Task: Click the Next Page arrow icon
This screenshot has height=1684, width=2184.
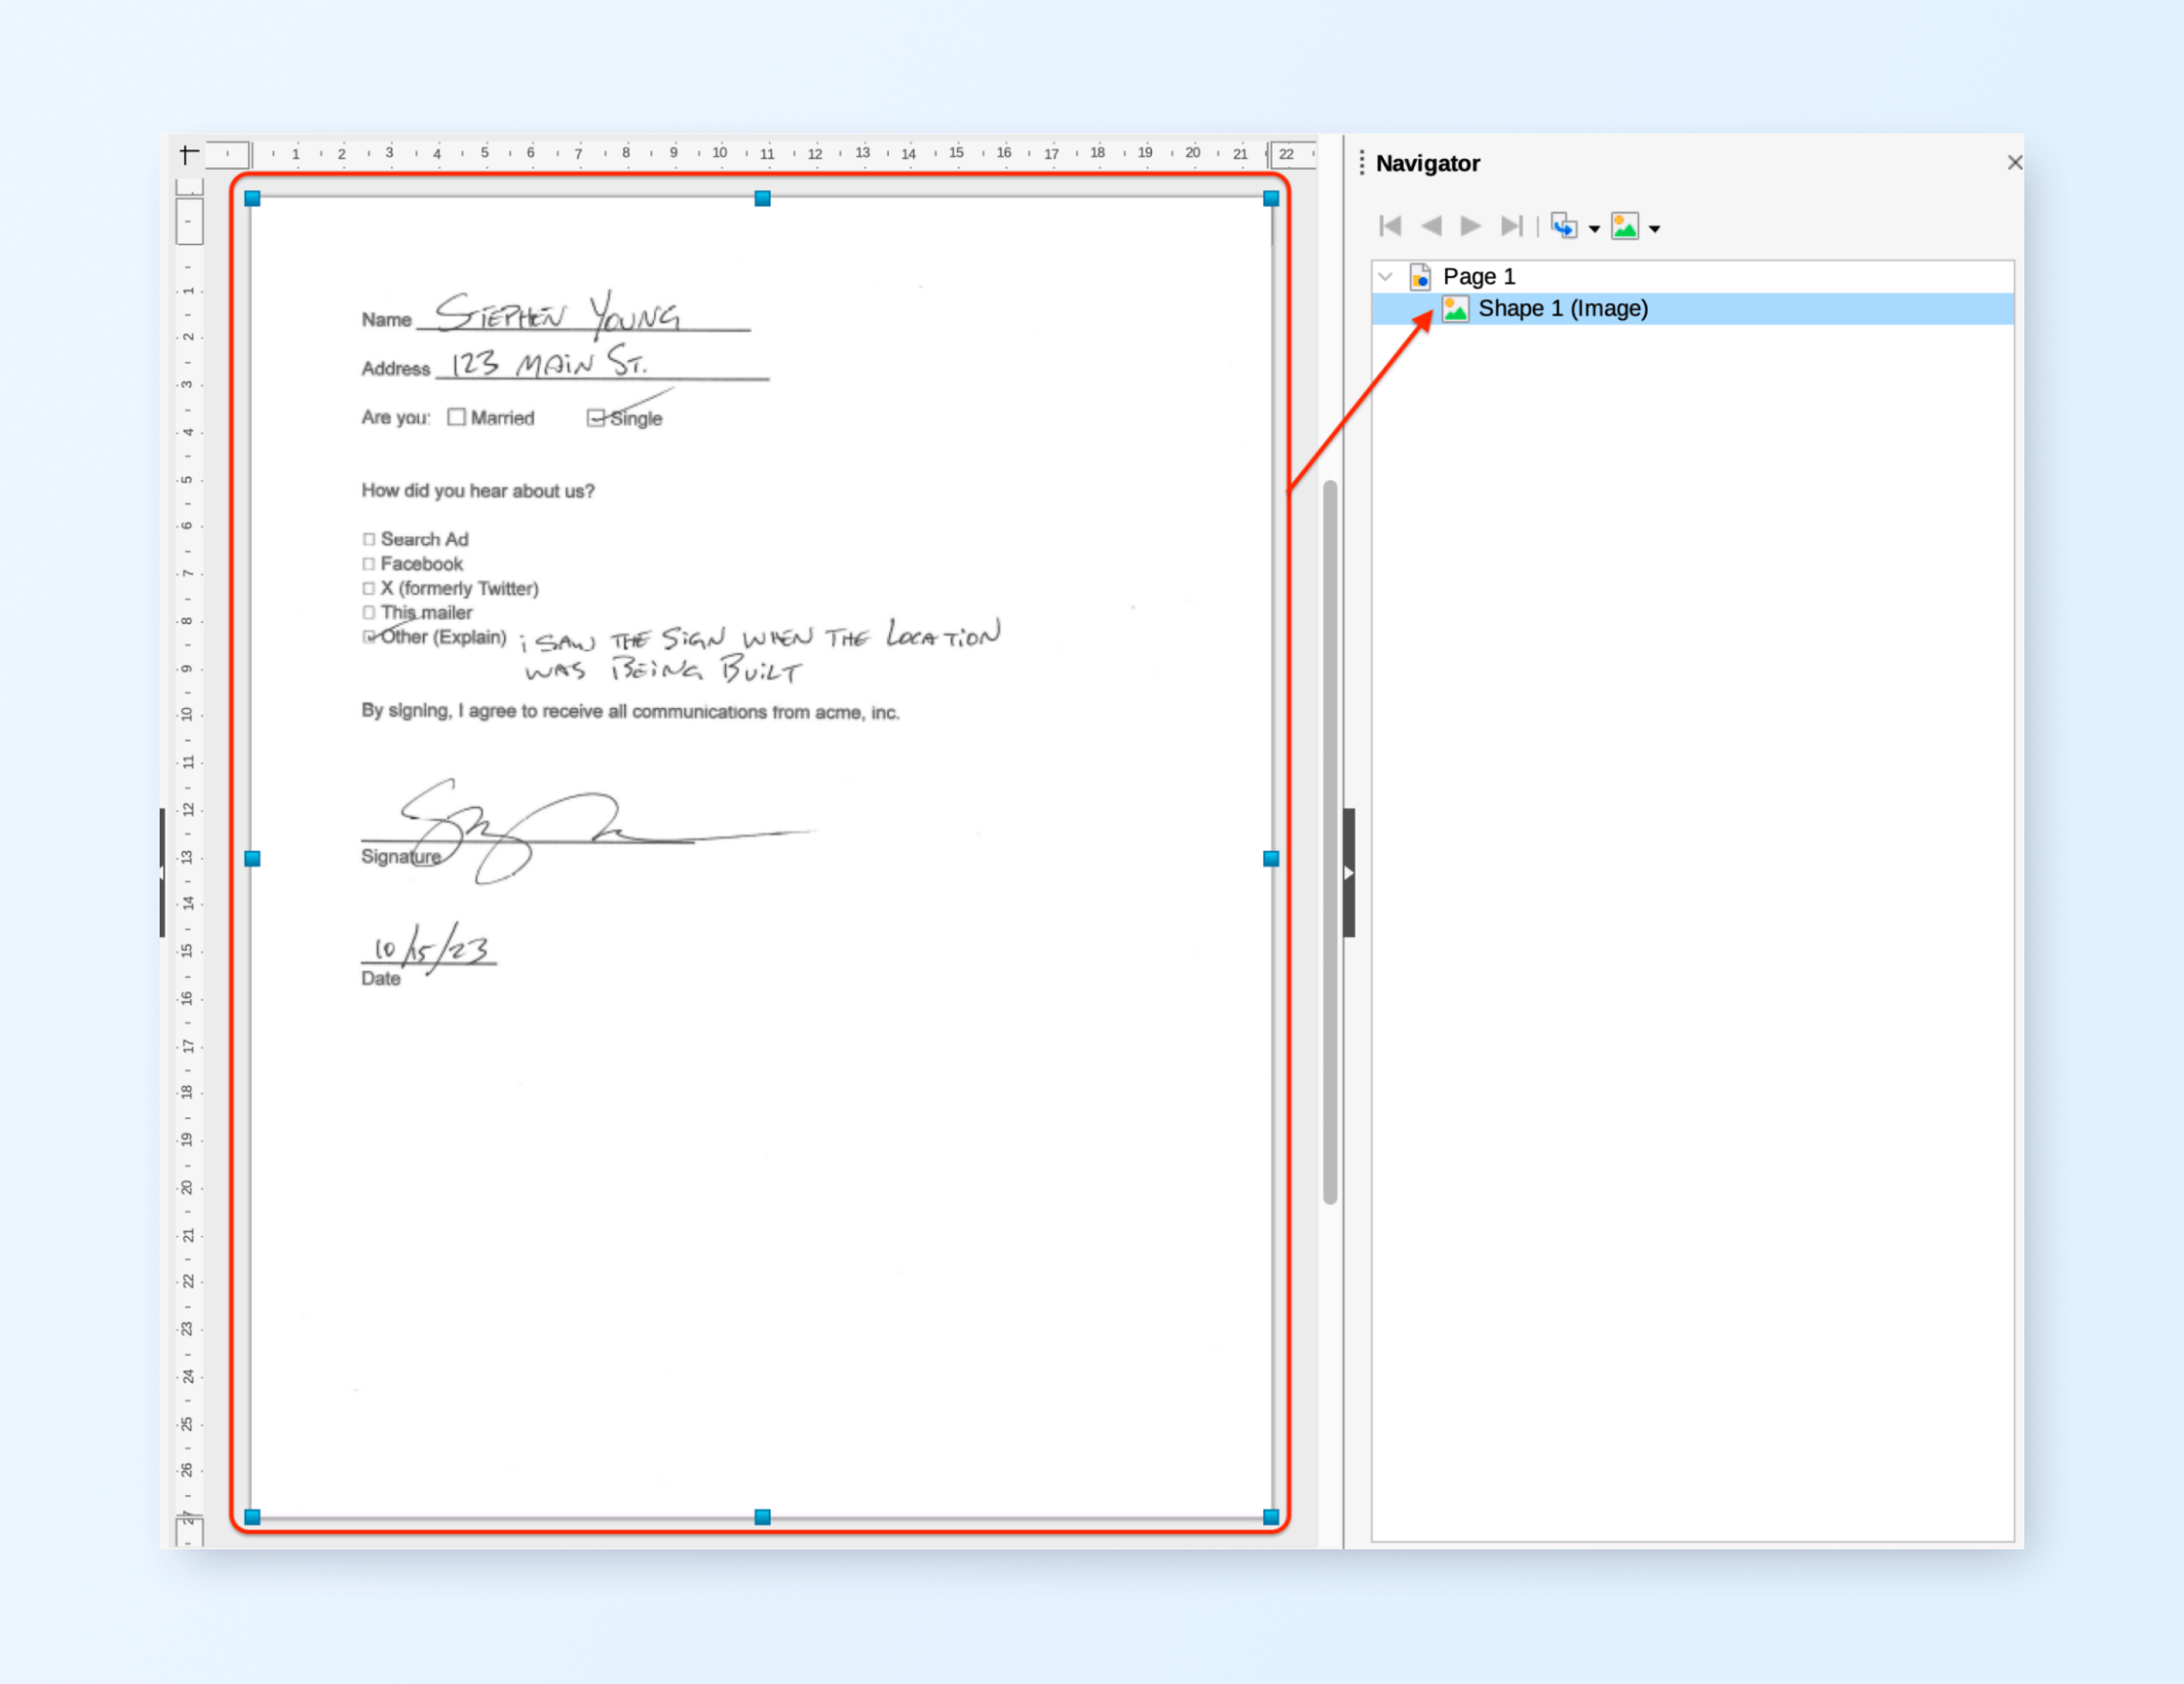Action: point(1470,227)
